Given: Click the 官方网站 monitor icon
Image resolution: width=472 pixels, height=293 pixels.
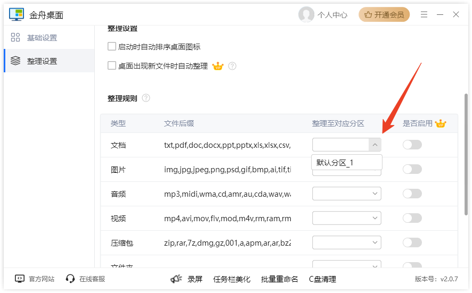Looking at the screenshot, I should (x=20, y=279).
